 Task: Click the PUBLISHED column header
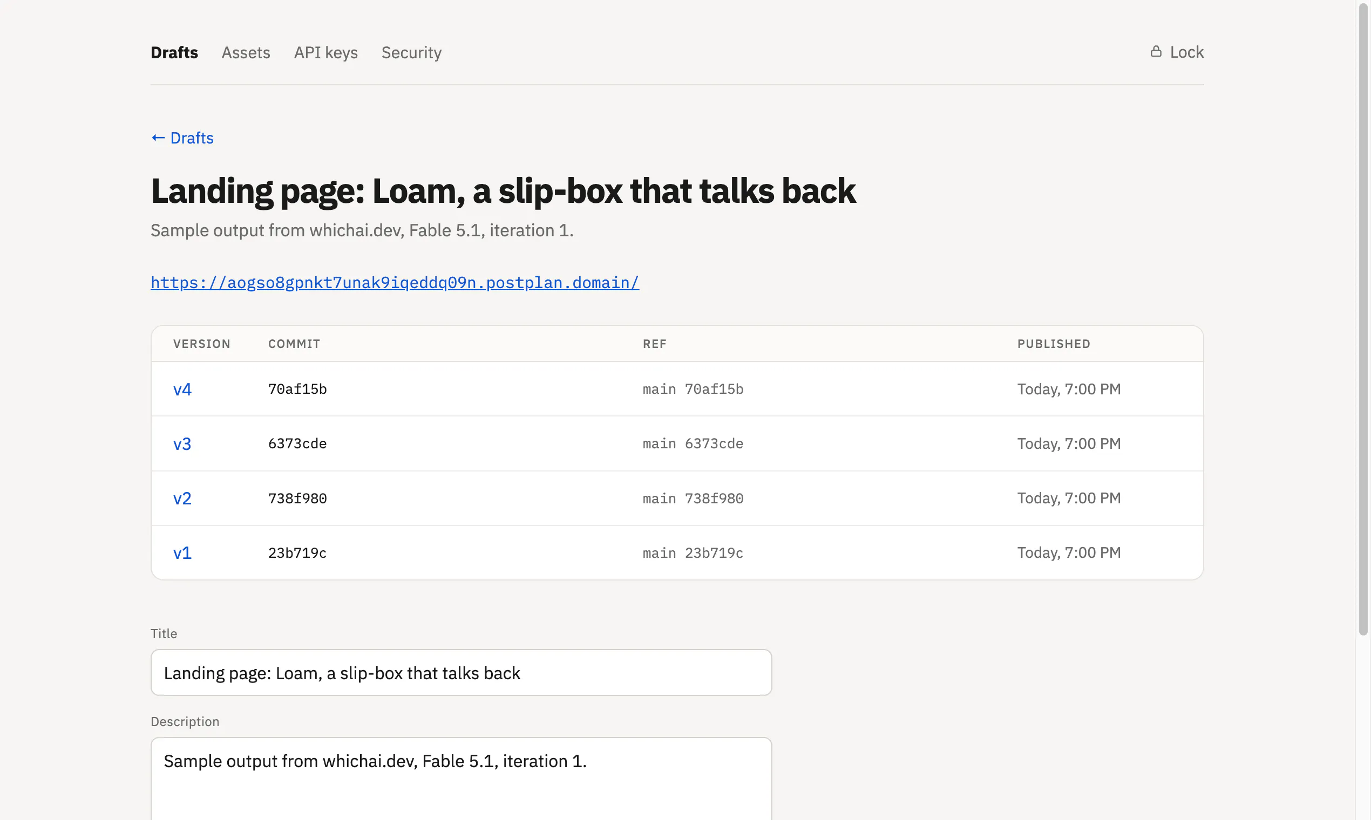pyautogui.click(x=1054, y=344)
